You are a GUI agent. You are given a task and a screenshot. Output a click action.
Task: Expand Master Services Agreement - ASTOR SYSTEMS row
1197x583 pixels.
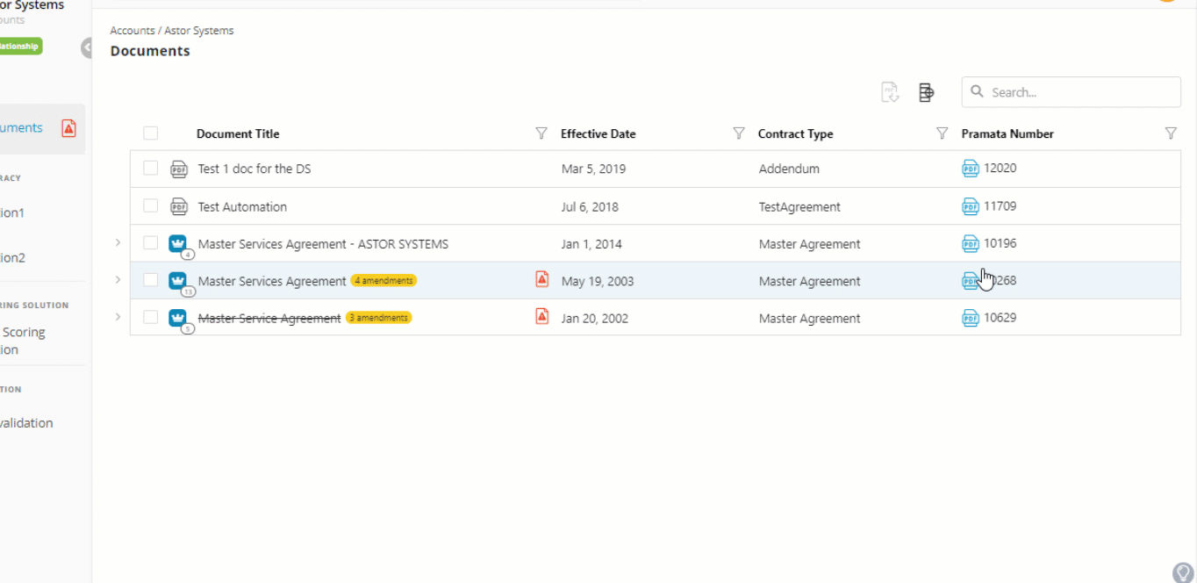coord(118,242)
